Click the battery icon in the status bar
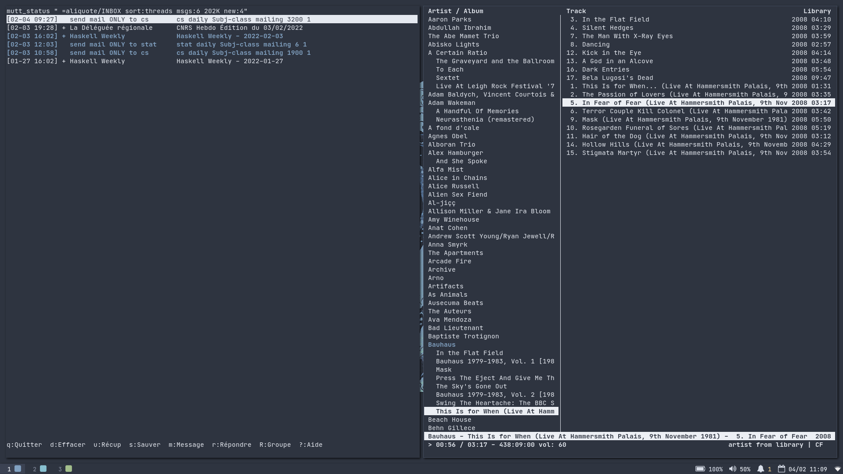 tap(701, 469)
